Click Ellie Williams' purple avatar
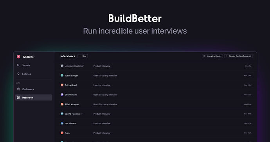 click(x=62, y=95)
